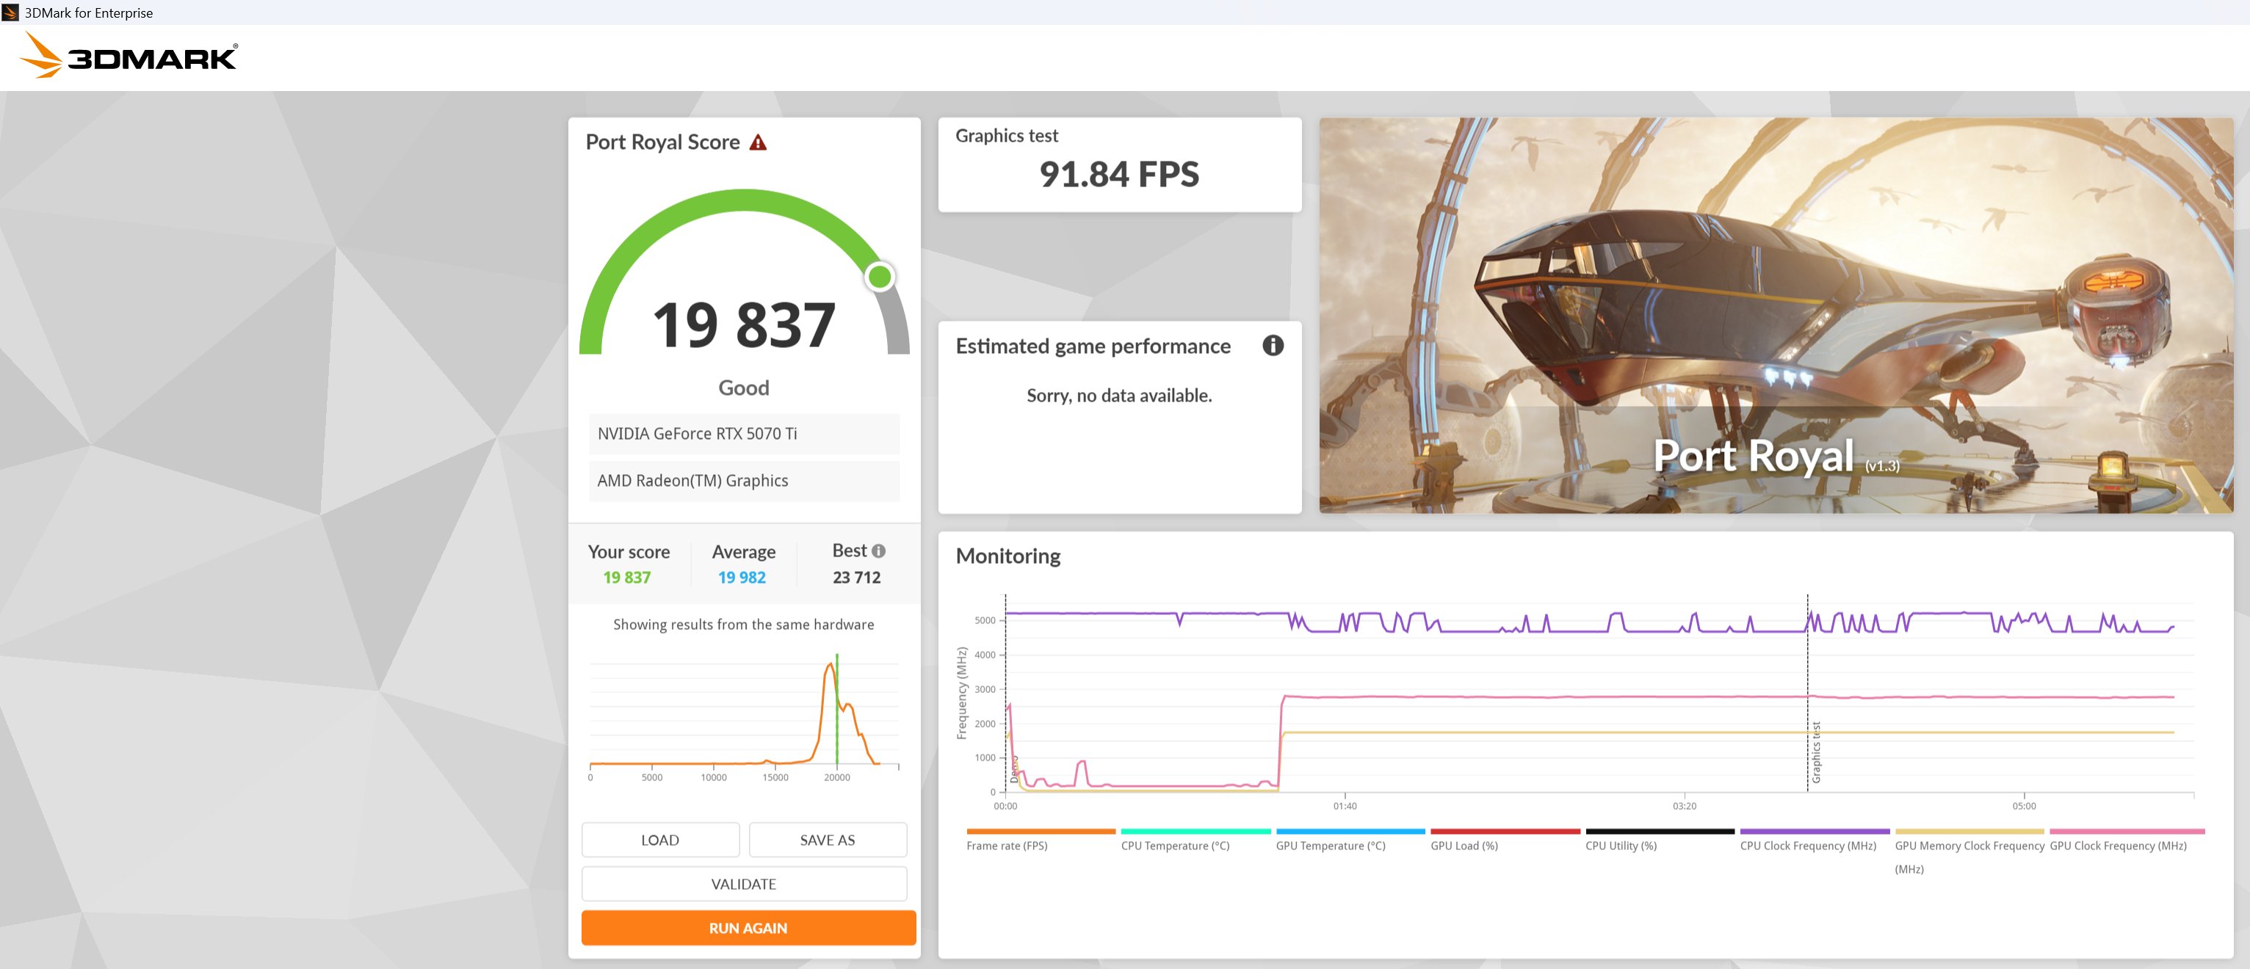Click the large 19 837 gauge score

pyautogui.click(x=744, y=324)
